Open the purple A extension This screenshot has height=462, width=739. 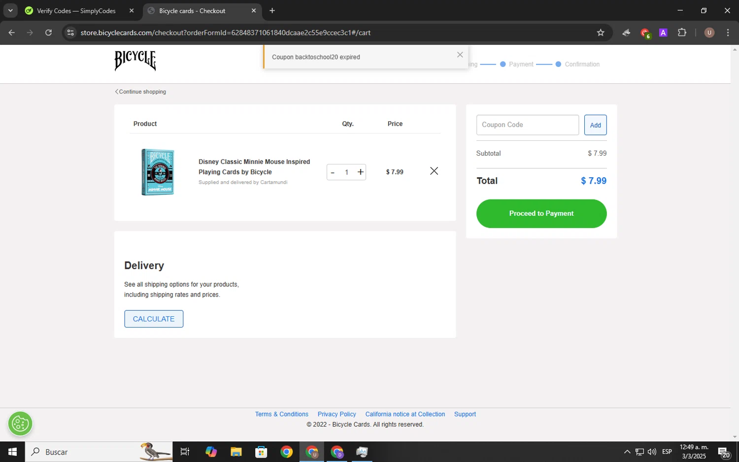[x=663, y=33]
